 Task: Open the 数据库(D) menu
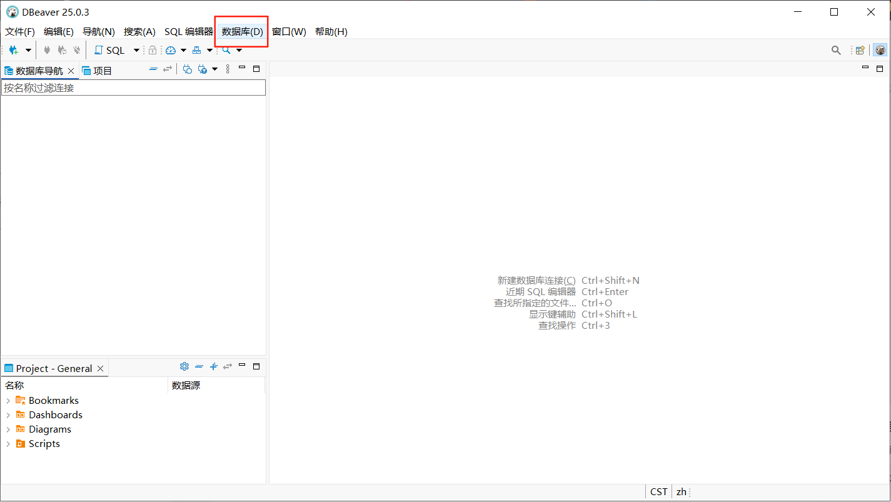[243, 31]
